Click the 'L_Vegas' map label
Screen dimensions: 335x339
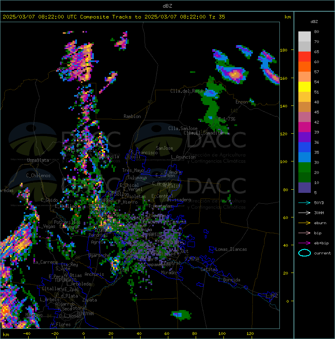(x=47, y=226)
